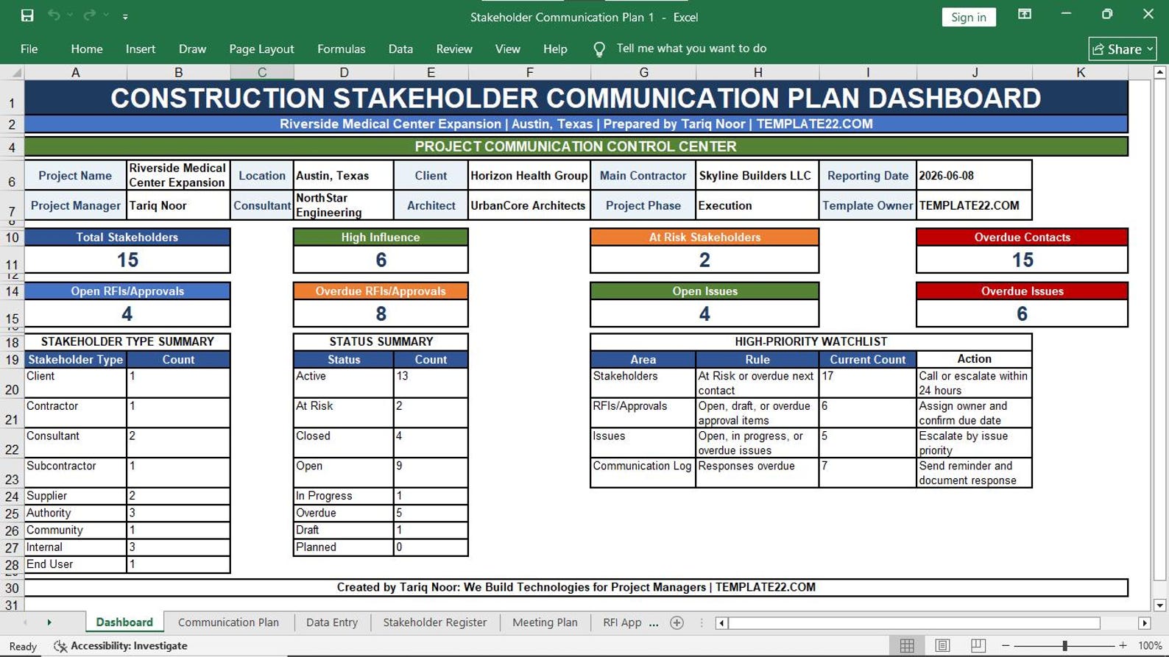Viewport: 1169px width, 657px height.
Task: Click Accessibility: Investigate status
Action: tap(121, 646)
